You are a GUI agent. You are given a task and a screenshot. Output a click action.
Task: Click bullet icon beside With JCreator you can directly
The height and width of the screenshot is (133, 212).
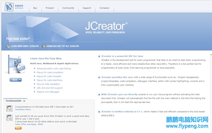[x=99, y=94]
